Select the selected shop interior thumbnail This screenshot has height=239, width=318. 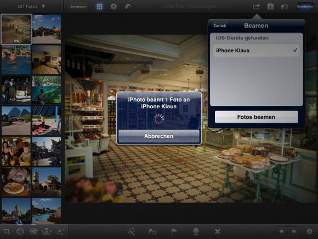point(16,29)
